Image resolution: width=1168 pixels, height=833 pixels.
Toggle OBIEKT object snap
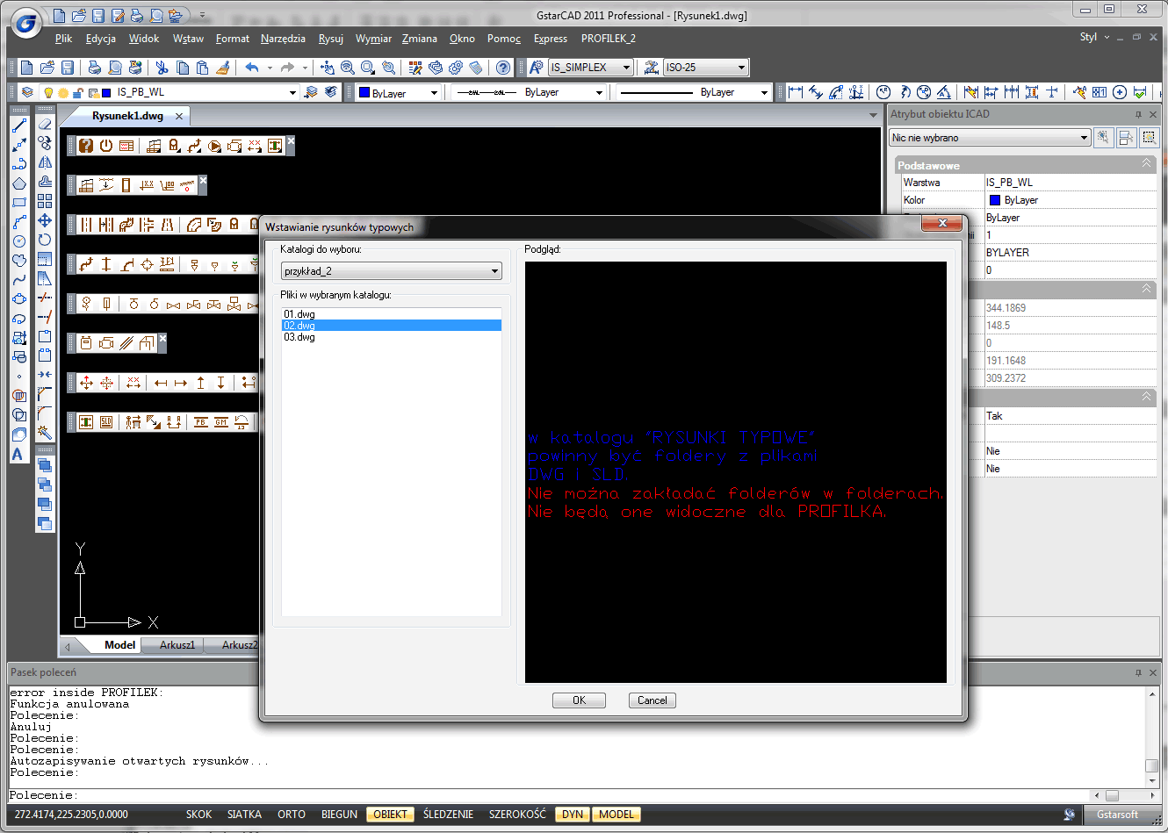391,815
